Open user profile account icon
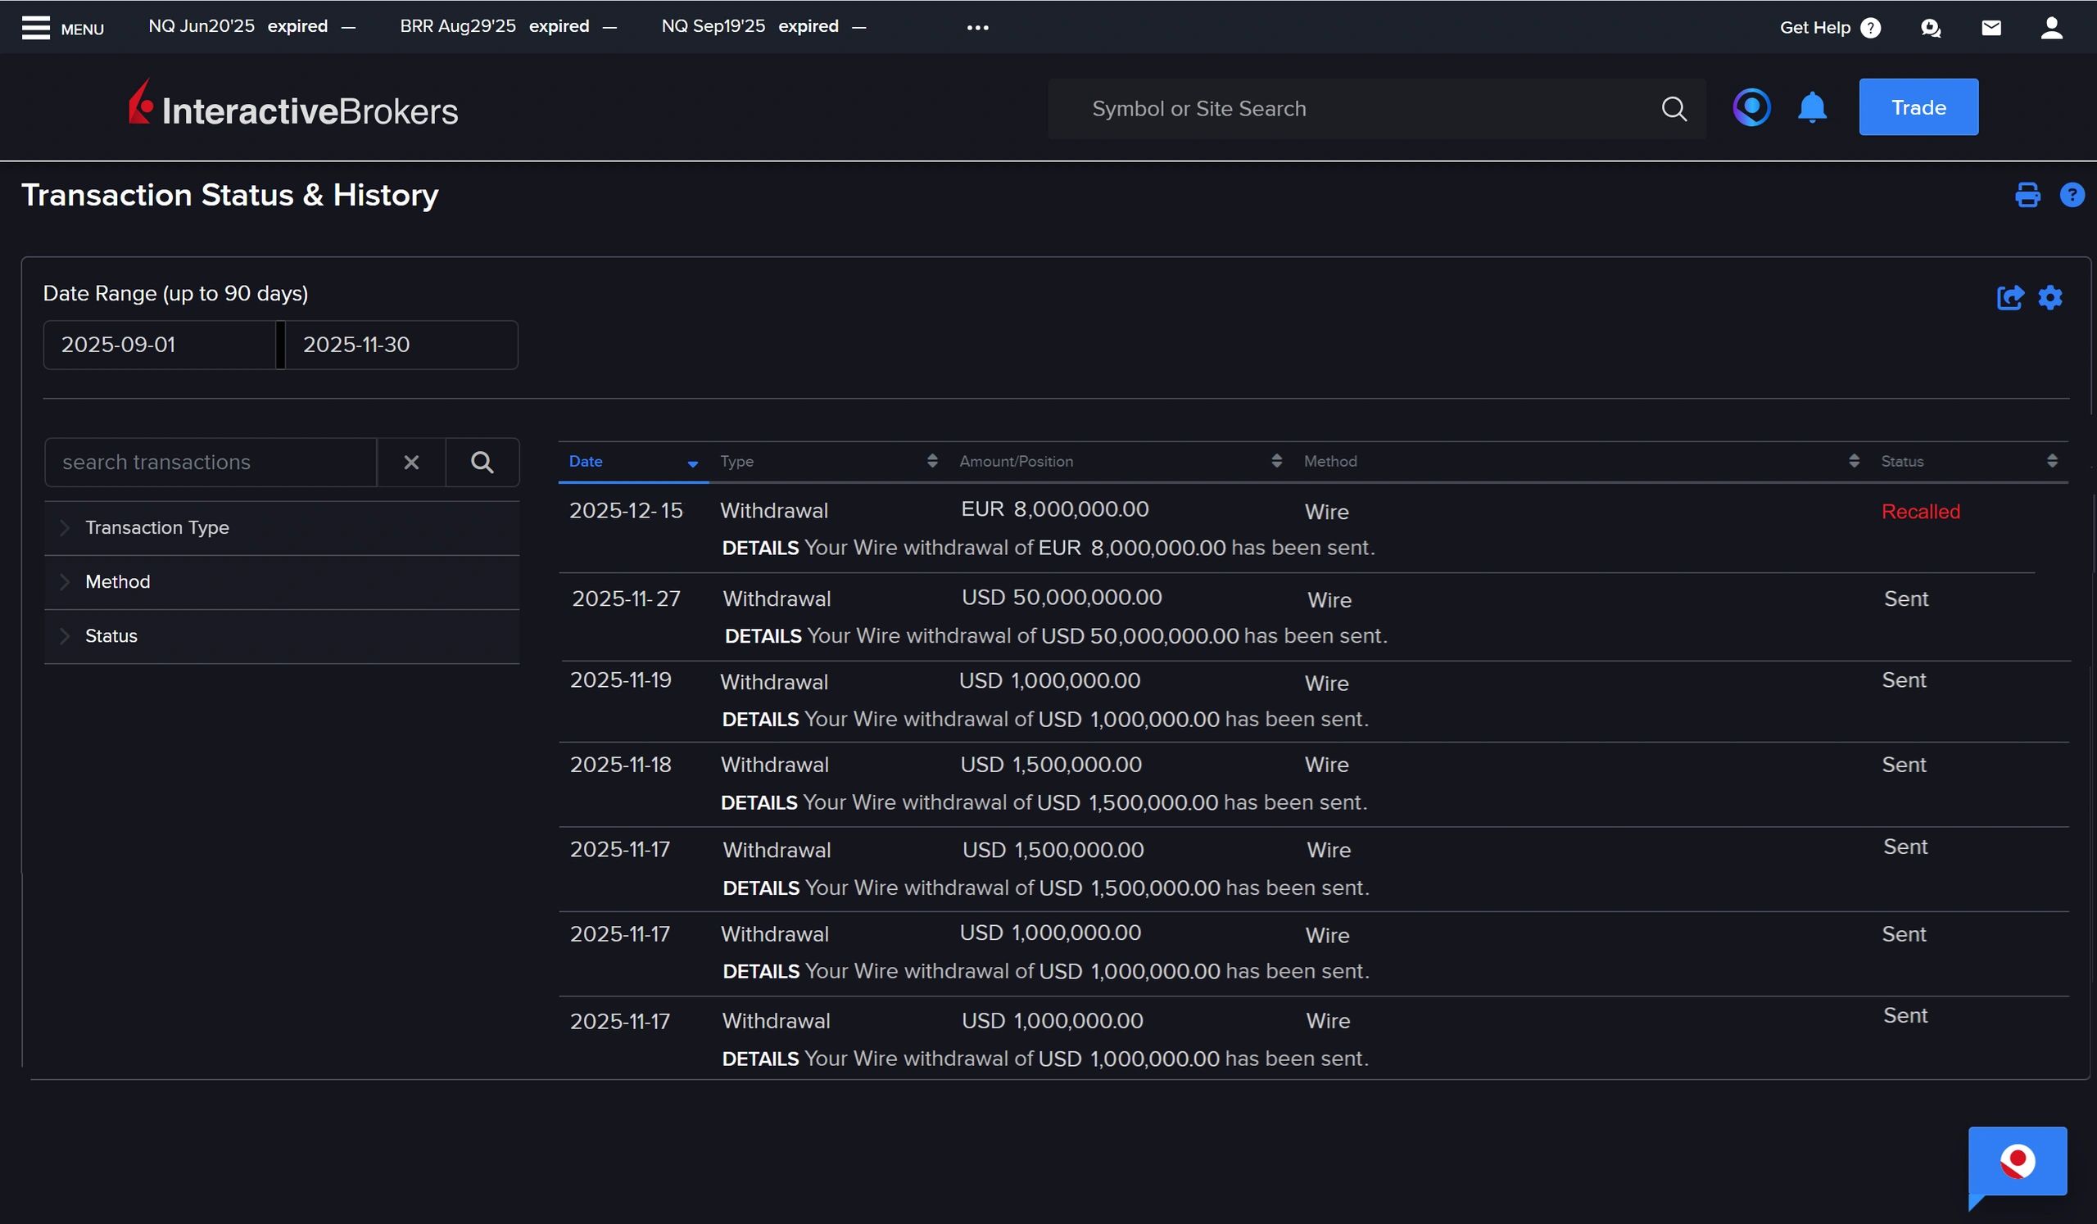2097x1224 pixels. pos(2051,28)
